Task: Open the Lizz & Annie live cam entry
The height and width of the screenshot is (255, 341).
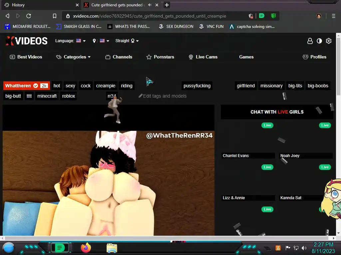Action: point(248,198)
